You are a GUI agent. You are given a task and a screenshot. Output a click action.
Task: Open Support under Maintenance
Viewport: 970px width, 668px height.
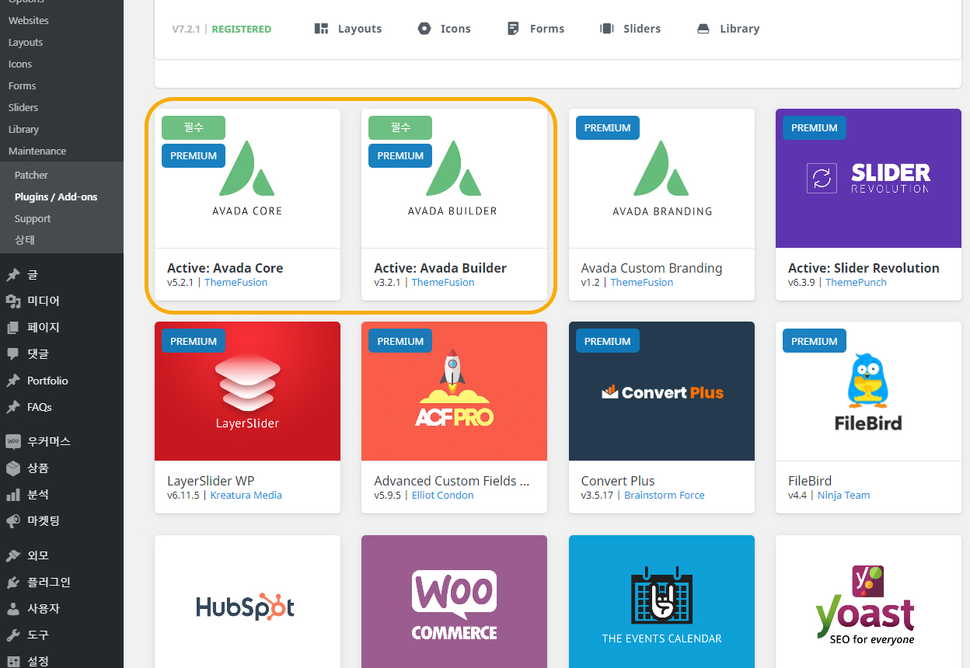[33, 218]
